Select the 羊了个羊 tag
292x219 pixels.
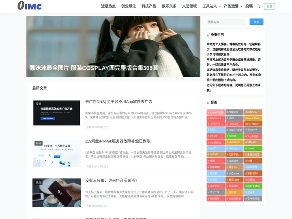click(x=216, y=192)
